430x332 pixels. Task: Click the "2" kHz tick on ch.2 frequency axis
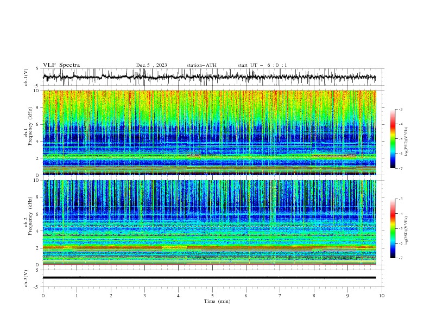coord(38,248)
